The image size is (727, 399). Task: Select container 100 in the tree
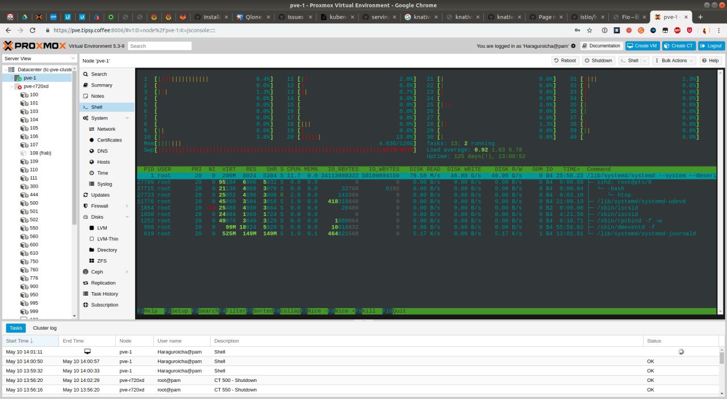click(x=34, y=95)
